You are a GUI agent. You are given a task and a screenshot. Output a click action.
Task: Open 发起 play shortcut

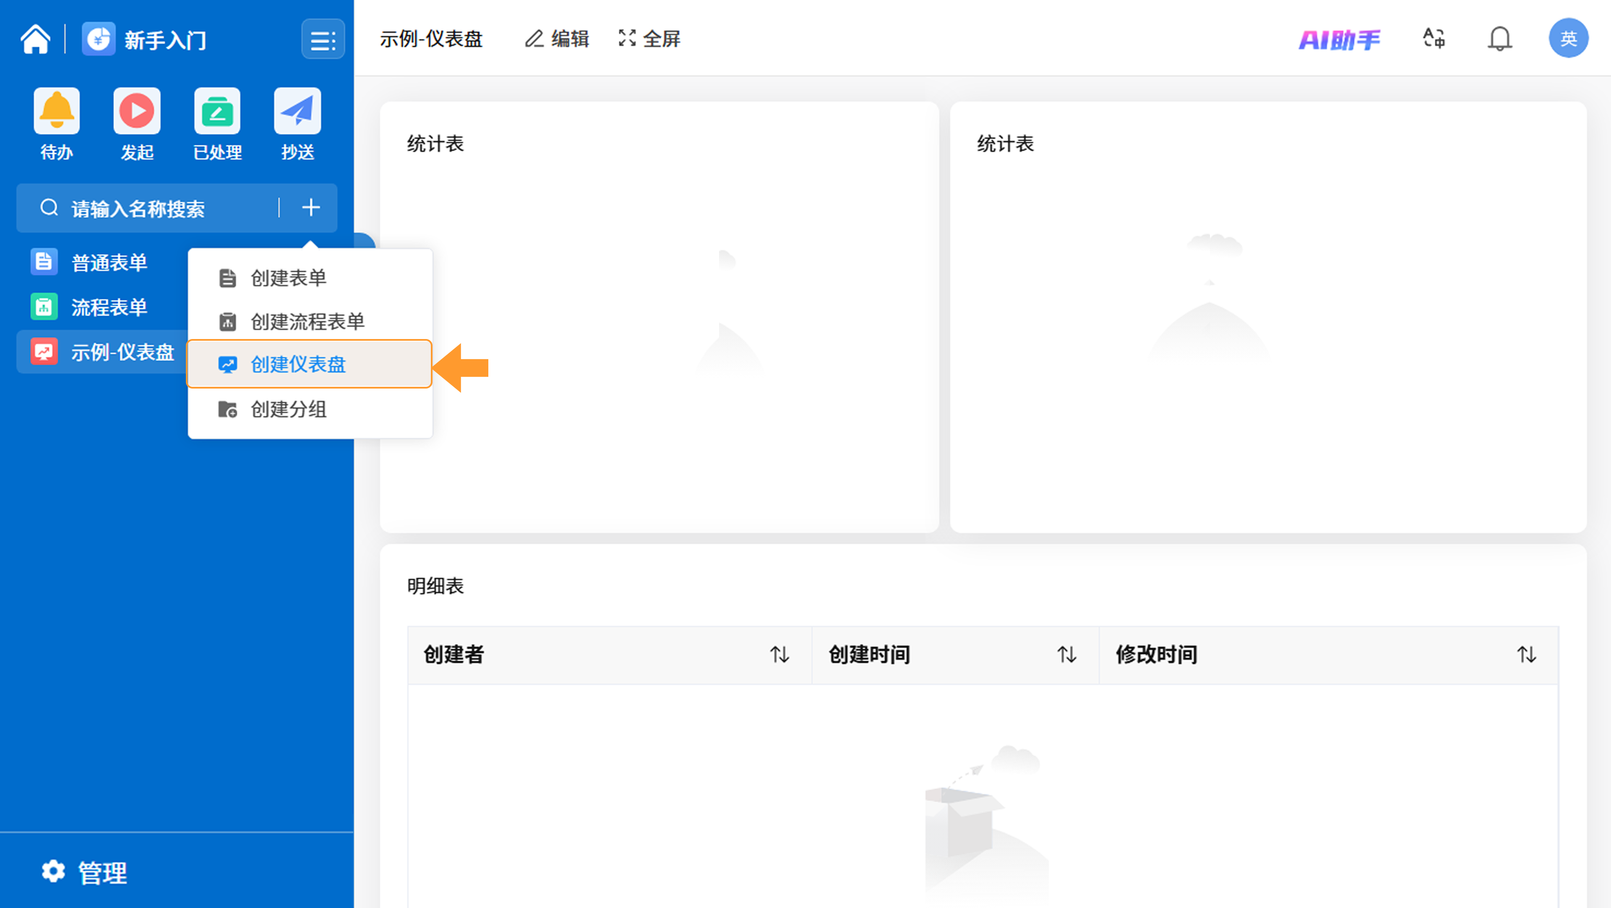coord(136,111)
